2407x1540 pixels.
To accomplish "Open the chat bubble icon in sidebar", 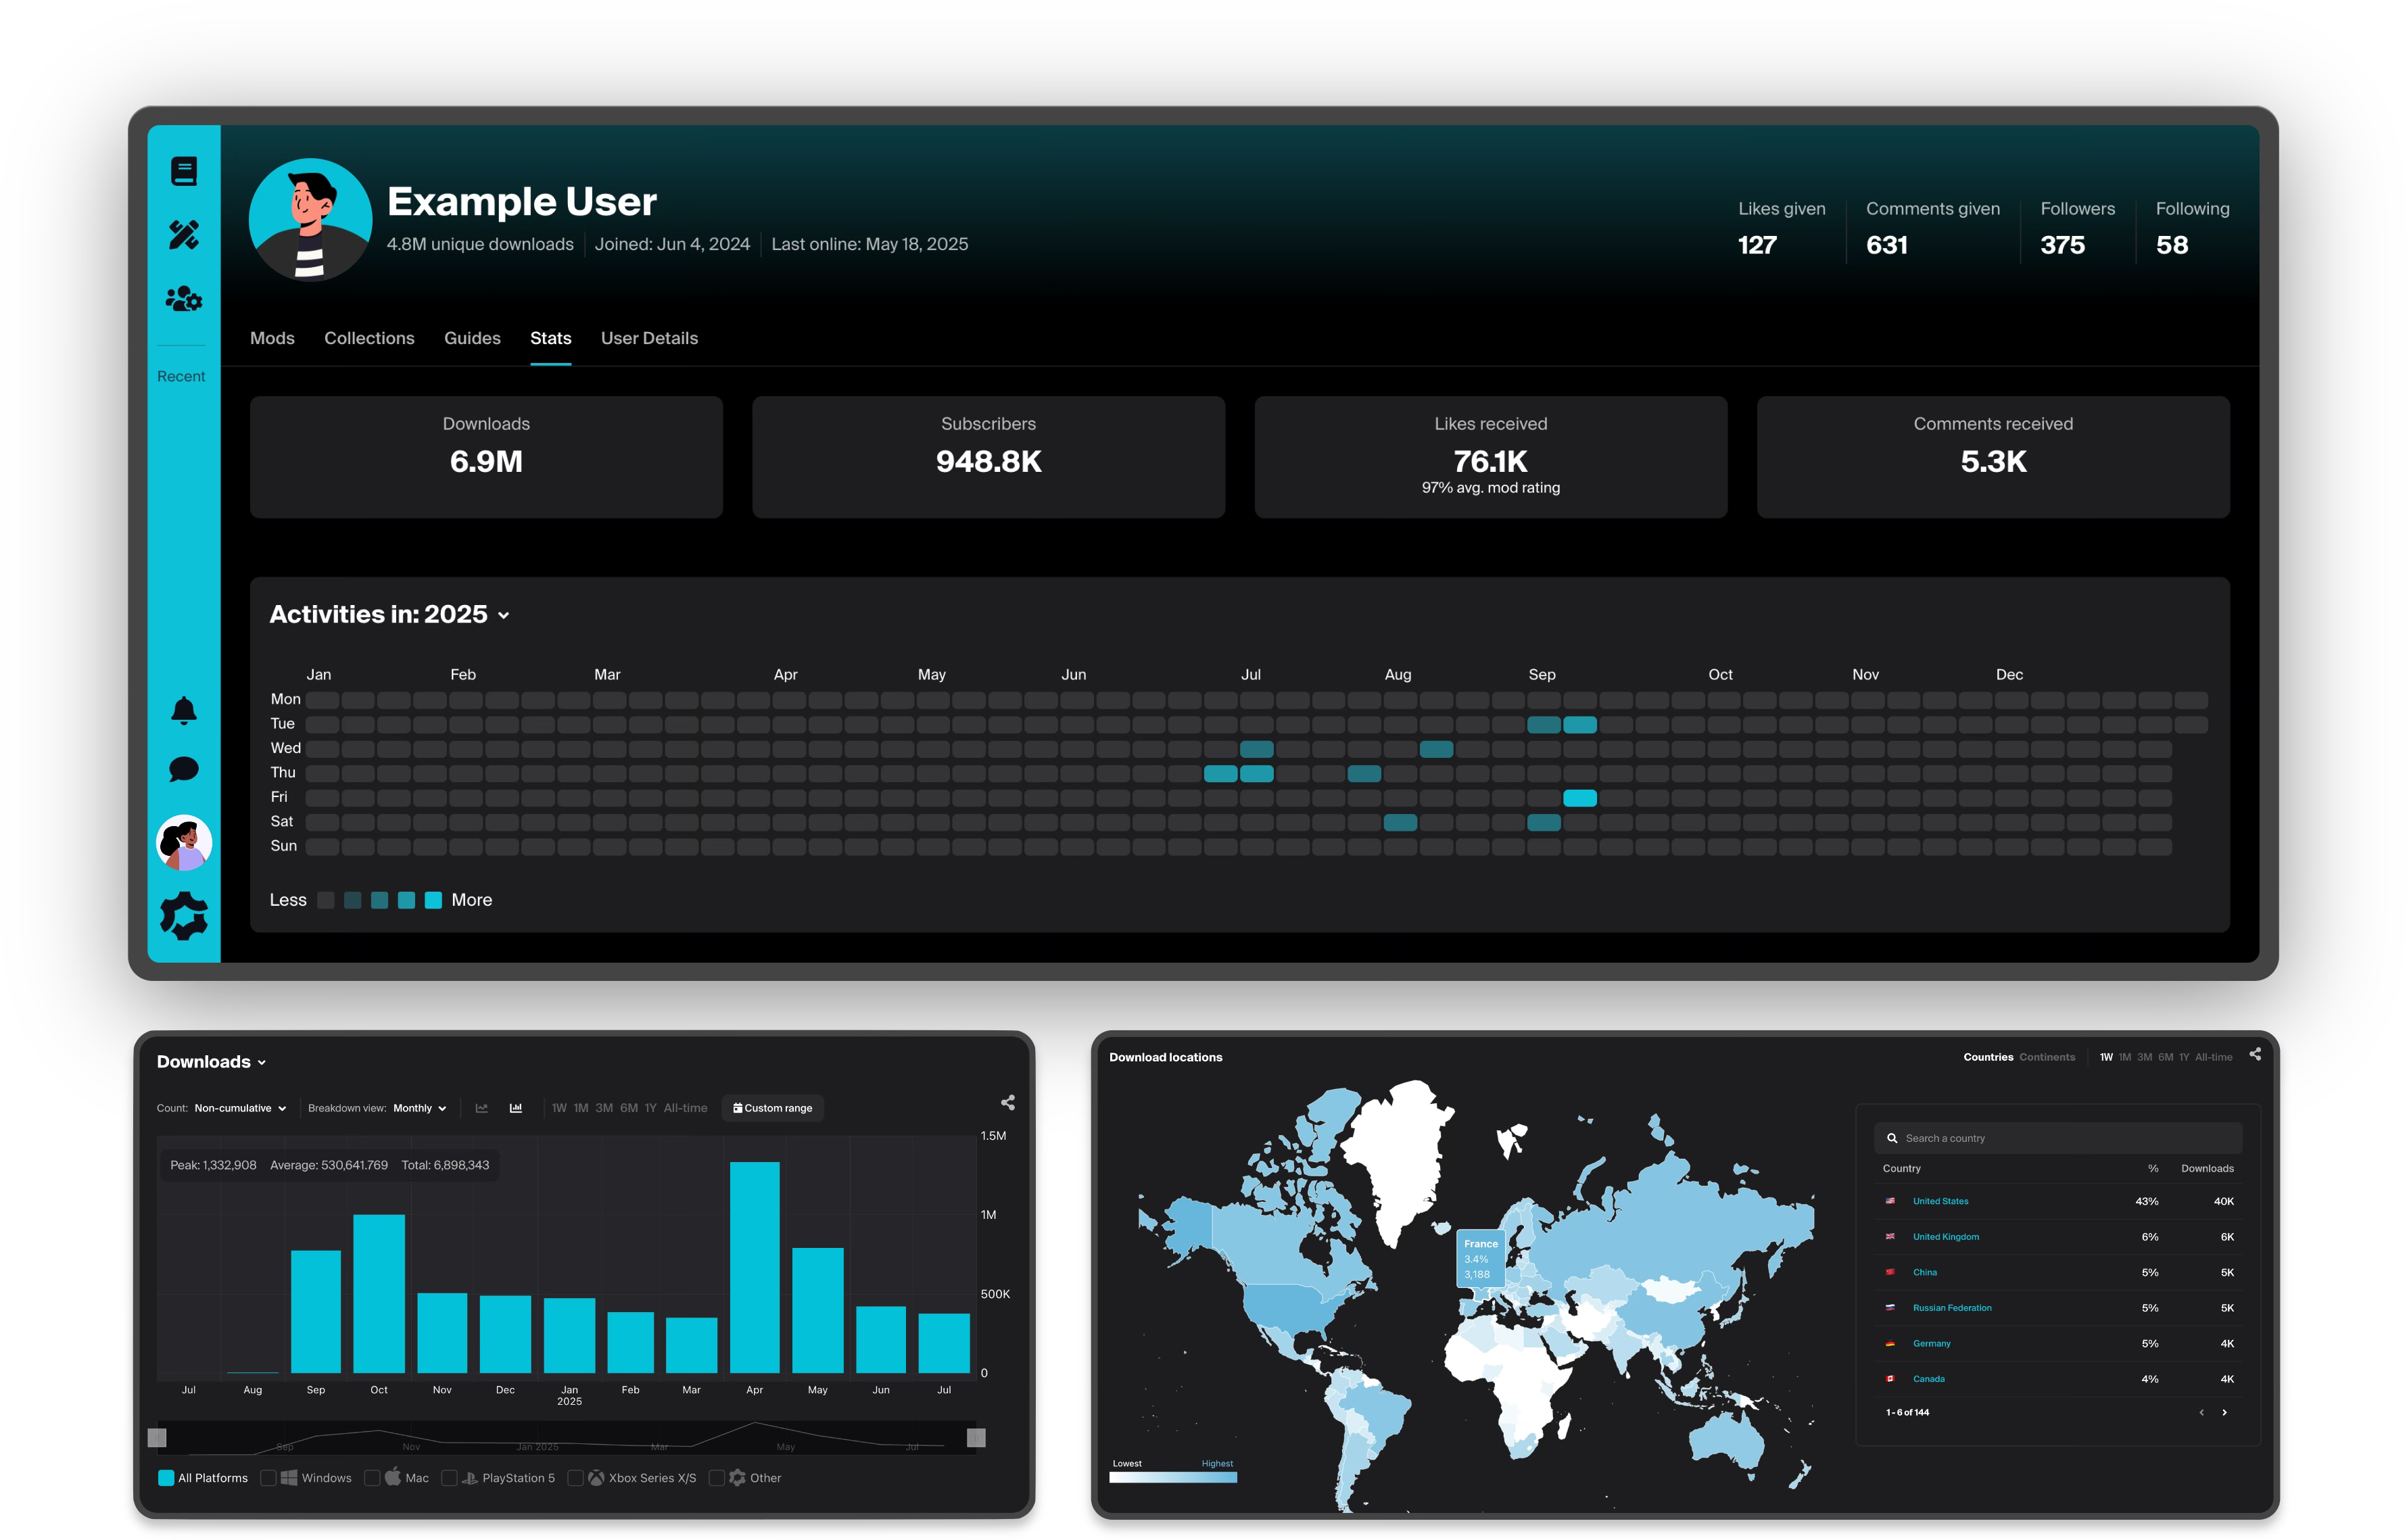I will click(x=184, y=769).
